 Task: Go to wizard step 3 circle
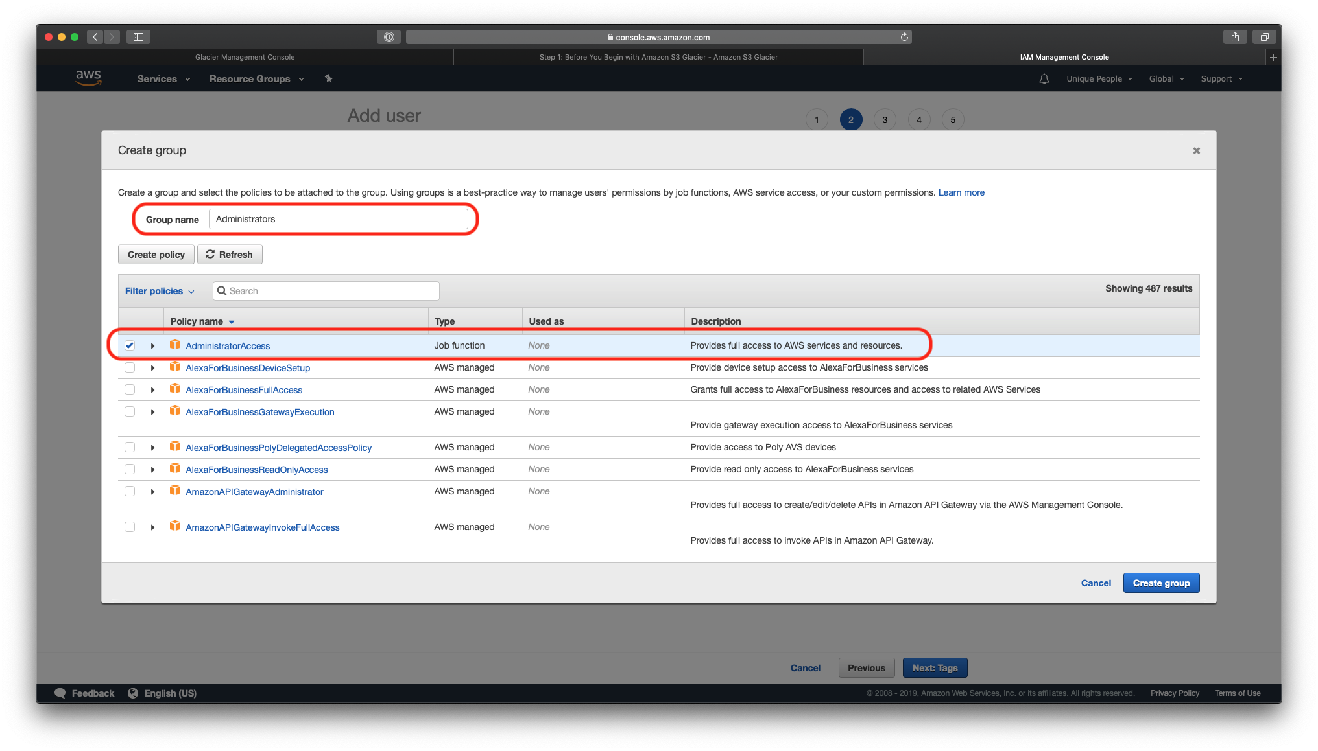[885, 120]
